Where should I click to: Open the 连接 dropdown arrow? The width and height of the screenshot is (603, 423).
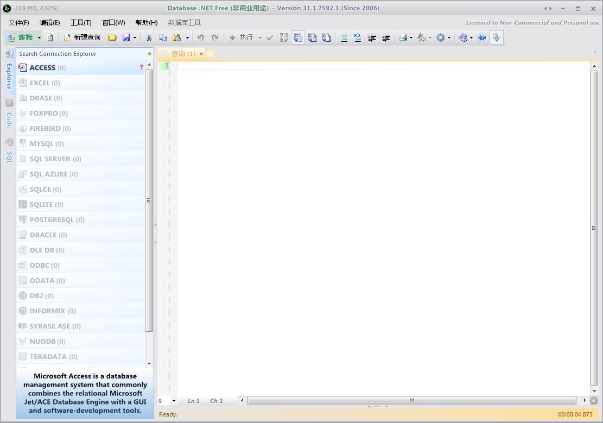[39, 37]
